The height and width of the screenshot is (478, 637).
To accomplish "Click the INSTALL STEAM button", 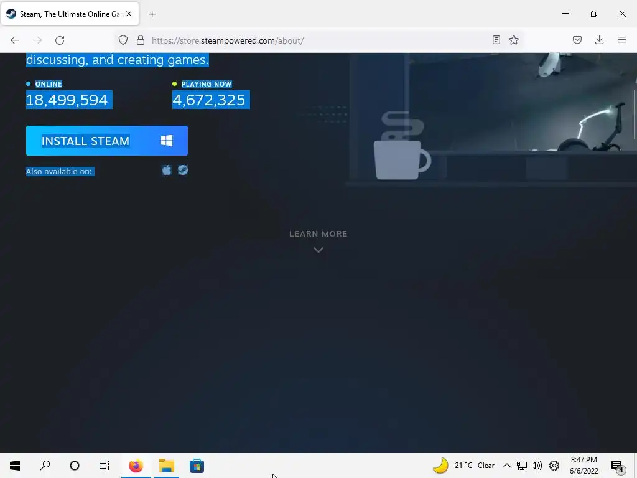I will pyautogui.click(x=107, y=141).
